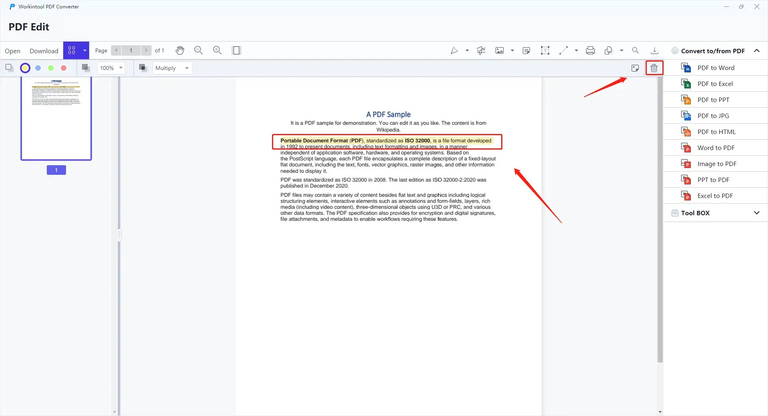768x416 pixels.
Task: Select the blue highlight color
Action: click(x=38, y=68)
